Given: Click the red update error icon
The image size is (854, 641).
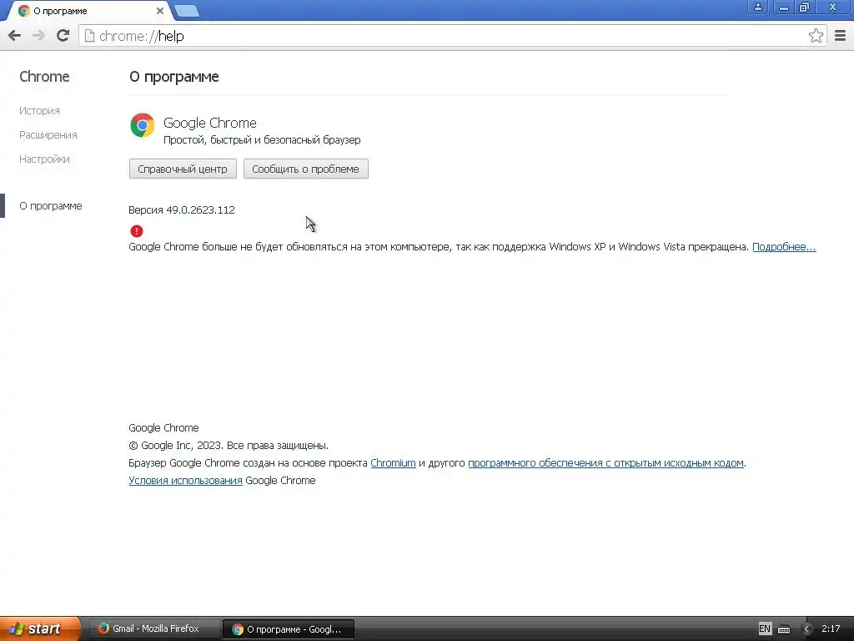Looking at the screenshot, I should point(137,231).
